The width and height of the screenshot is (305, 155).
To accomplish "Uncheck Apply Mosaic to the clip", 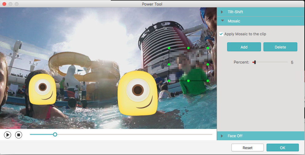I will click(x=221, y=34).
